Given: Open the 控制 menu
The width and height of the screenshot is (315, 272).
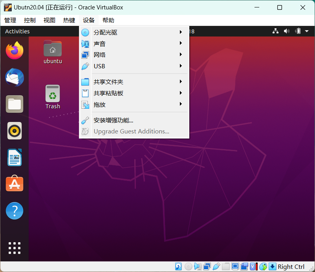Looking at the screenshot, I should point(30,20).
